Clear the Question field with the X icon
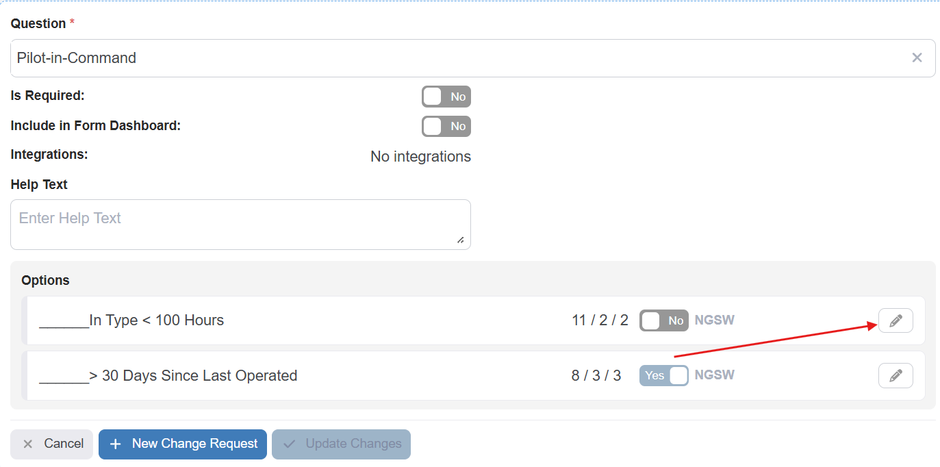This screenshot has width=940, height=467. coord(917,58)
